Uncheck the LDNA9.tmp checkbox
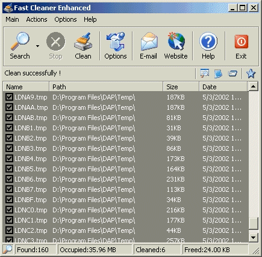 [9, 97]
